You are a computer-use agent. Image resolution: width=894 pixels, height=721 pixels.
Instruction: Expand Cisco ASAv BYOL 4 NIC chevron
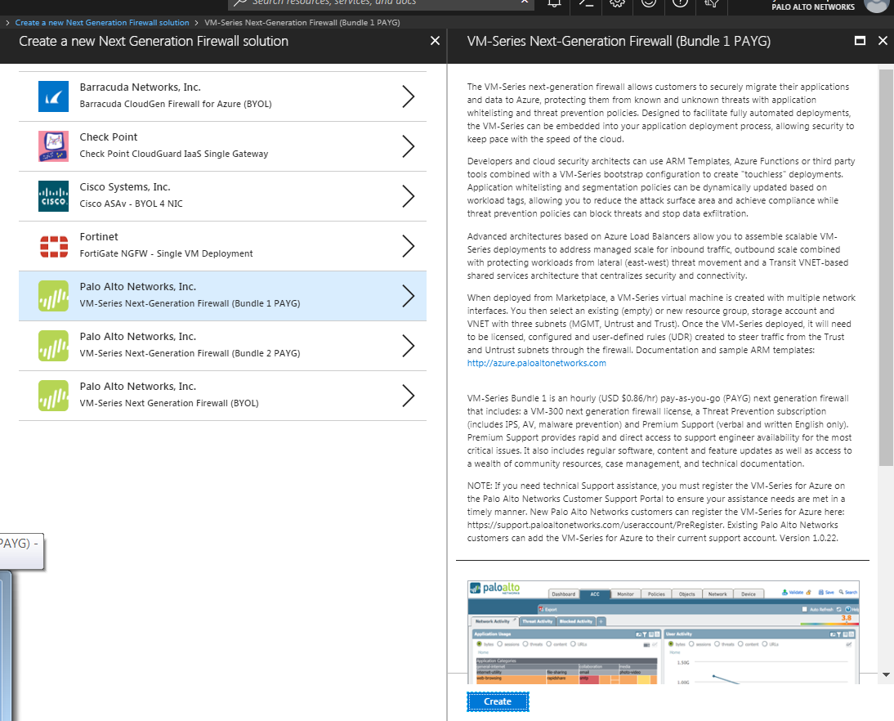pyautogui.click(x=409, y=196)
